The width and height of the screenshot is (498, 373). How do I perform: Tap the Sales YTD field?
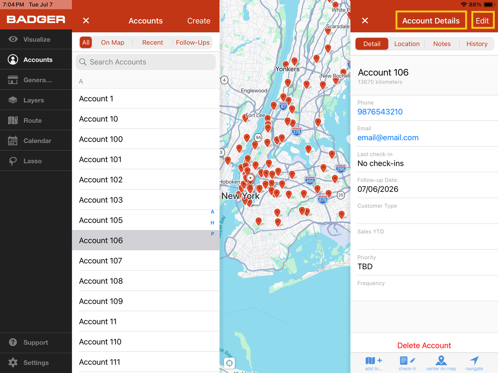(424, 237)
